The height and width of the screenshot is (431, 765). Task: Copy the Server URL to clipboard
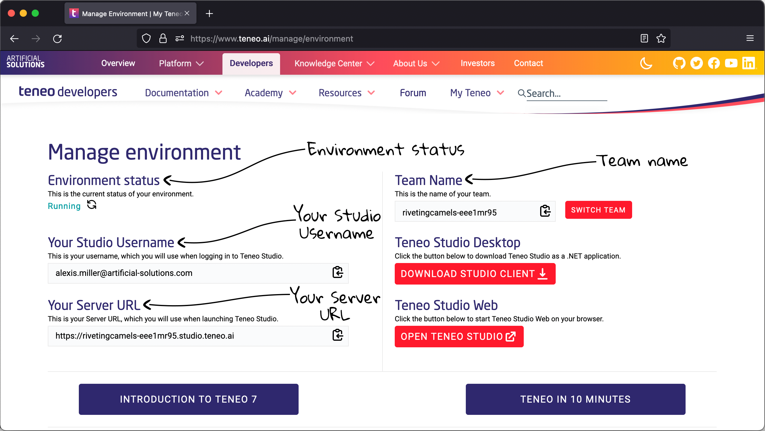point(338,335)
